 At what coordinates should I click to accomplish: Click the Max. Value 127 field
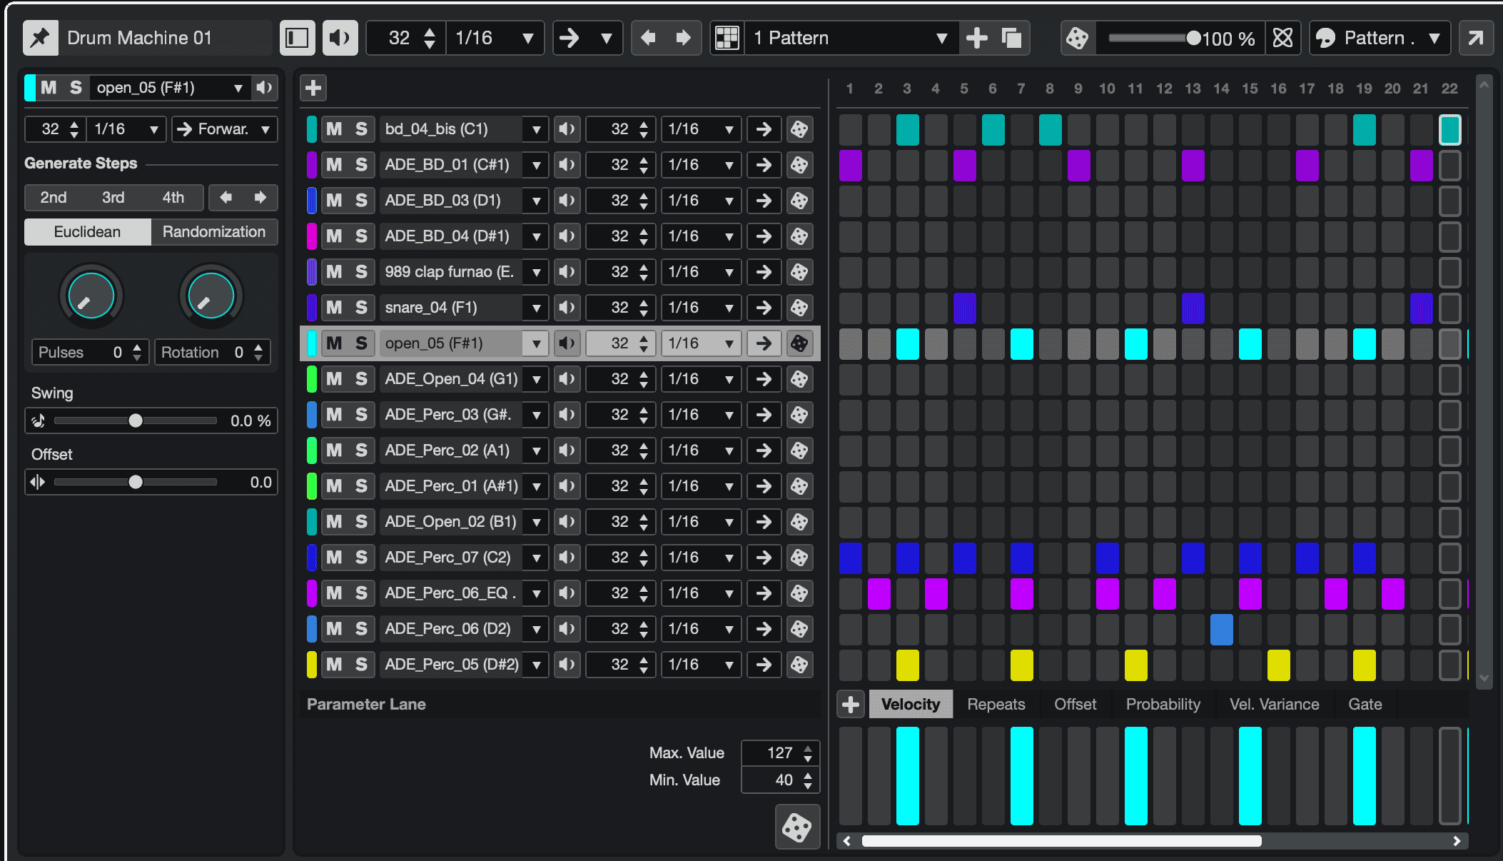780,753
